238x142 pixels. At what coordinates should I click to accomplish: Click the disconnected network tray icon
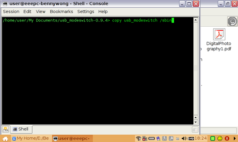point(145,138)
